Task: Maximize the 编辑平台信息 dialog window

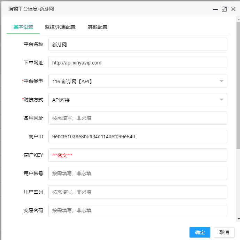Action: pyautogui.click(x=224, y=9)
